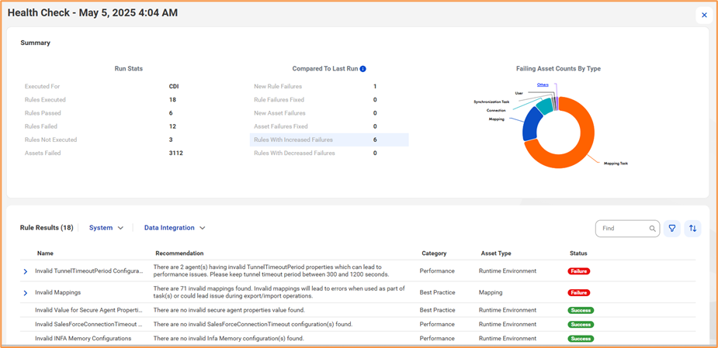The width and height of the screenshot is (718, 348).
Task: Close the Health Check dialog
Action: [x=704, y=15]
